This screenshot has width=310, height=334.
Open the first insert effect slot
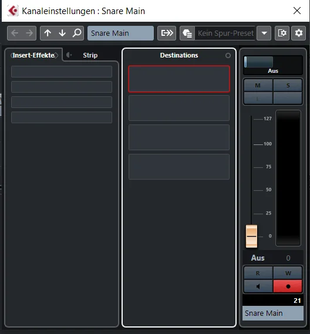62,72
